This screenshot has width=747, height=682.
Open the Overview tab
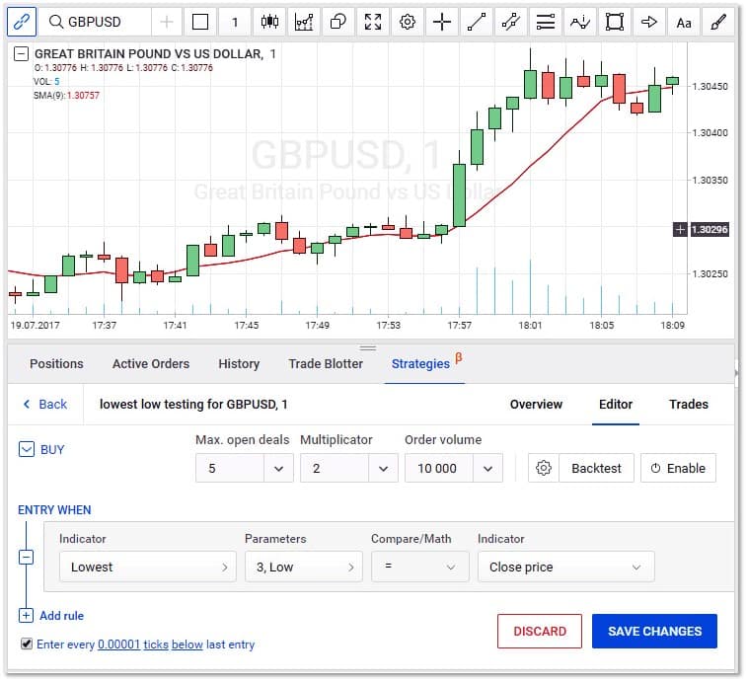[x=536, y=404]
